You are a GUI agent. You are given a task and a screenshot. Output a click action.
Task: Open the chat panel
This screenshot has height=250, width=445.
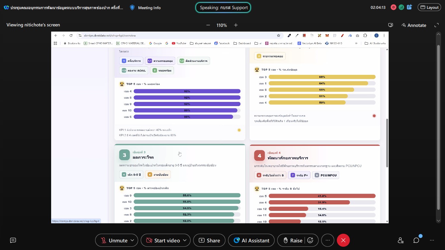coord(416,241)
